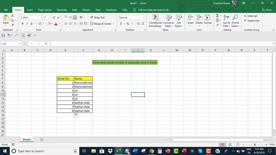Screen dimensions: 276x155
Task: Open the Borders button
Action: pyautogui.click(x=40, y=24)
